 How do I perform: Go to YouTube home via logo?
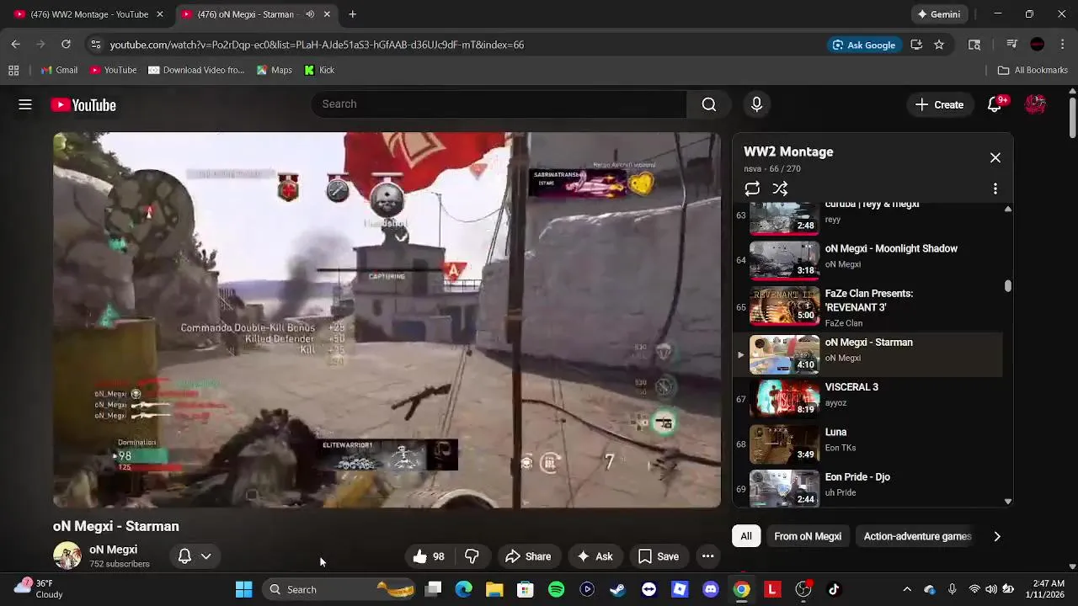click(x=83, y=105)
